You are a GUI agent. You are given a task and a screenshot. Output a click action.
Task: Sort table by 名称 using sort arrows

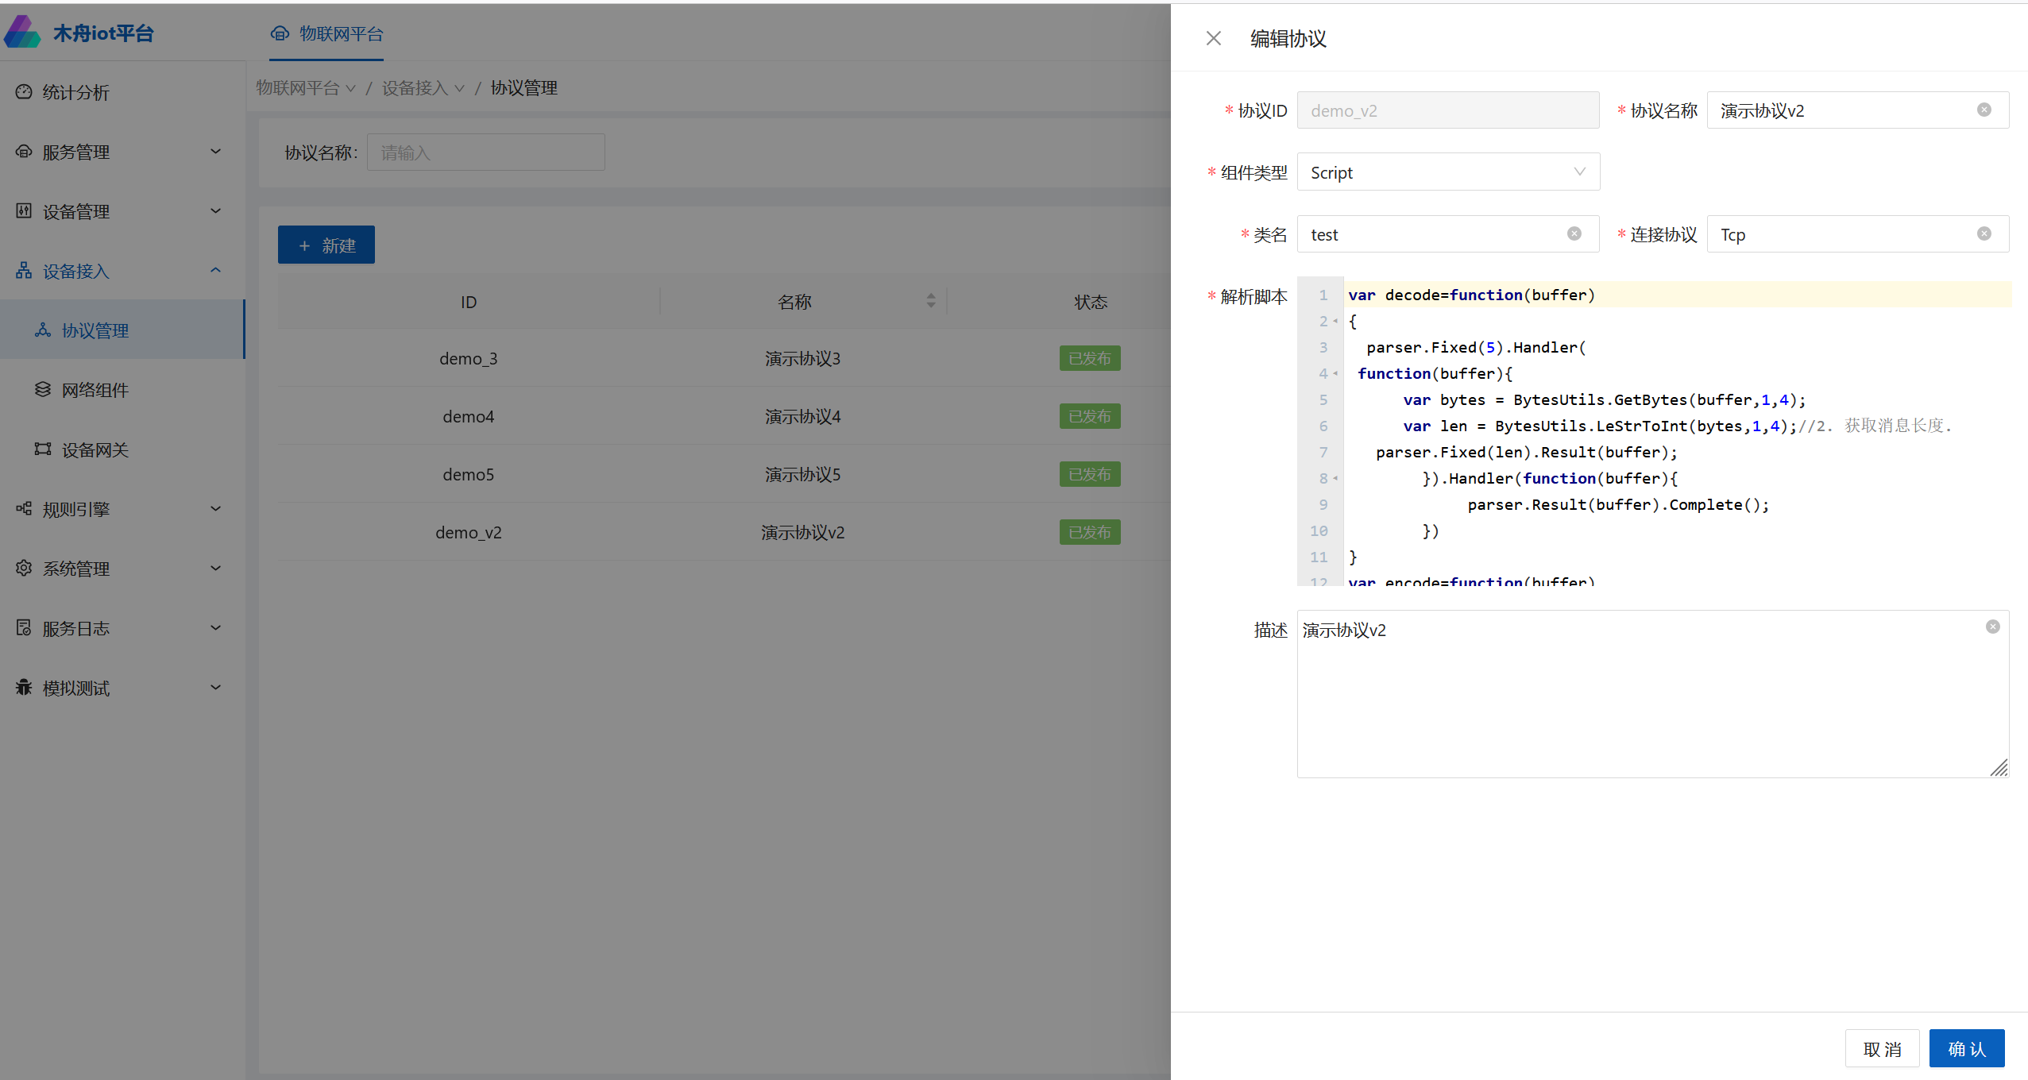[x=931, y=301]
